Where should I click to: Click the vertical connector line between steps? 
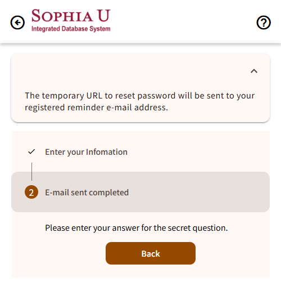[x=31, y=172]
